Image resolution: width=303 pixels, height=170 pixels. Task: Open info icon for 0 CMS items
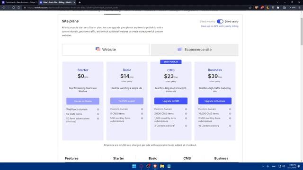142,114
